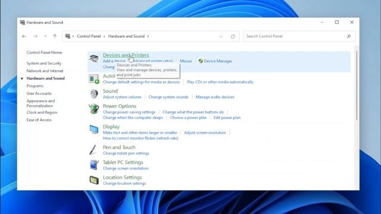Refresh the Control Panel view
The height and width of the screenshot is (214, 381).
(233, 36)
